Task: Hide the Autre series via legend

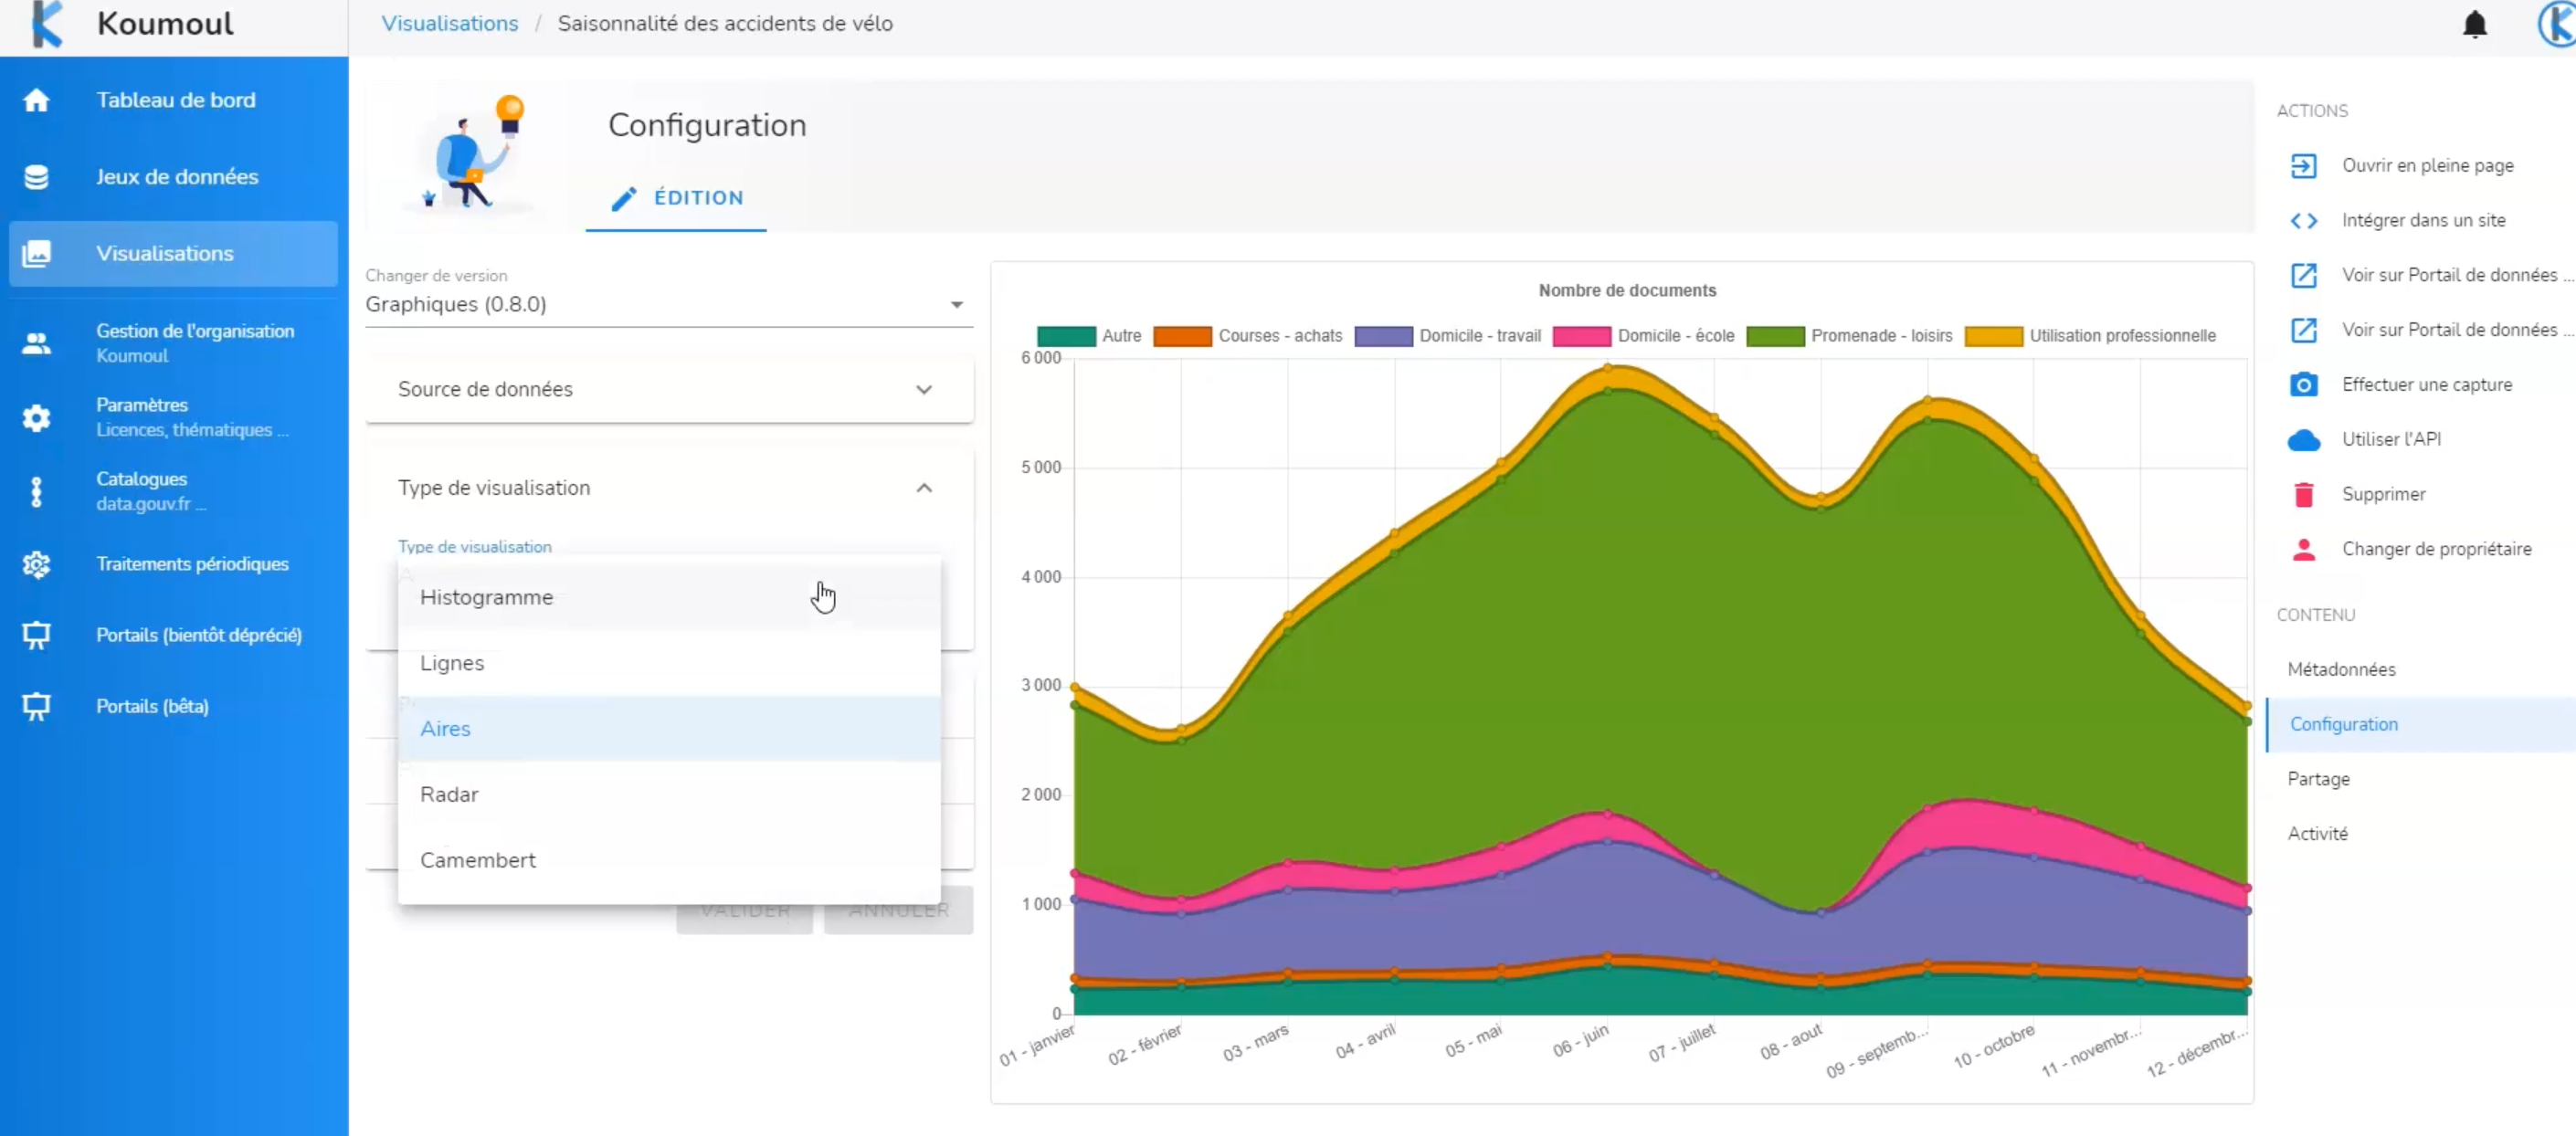Action: [x=1120, y=336]
